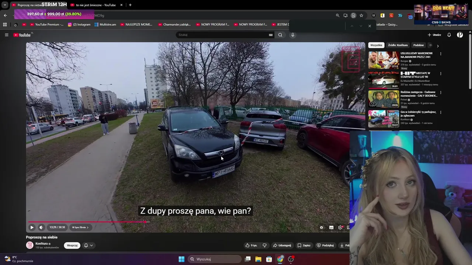Focus the Szukaj search field
472x265 pixels.
tap(223, 35)
